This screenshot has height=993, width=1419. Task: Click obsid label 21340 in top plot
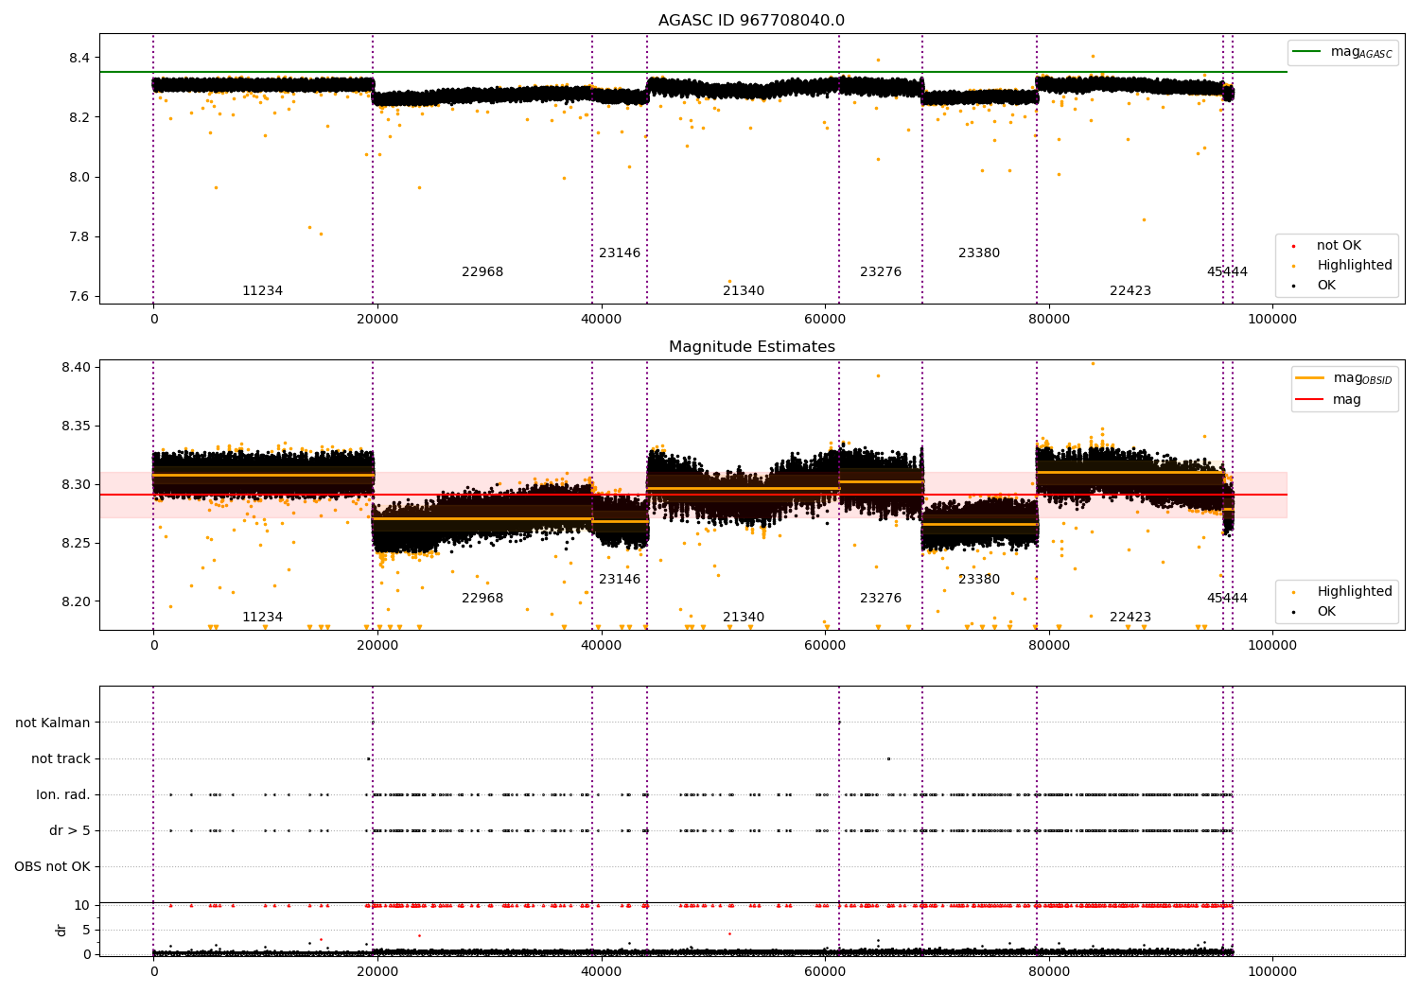(744, 291)
